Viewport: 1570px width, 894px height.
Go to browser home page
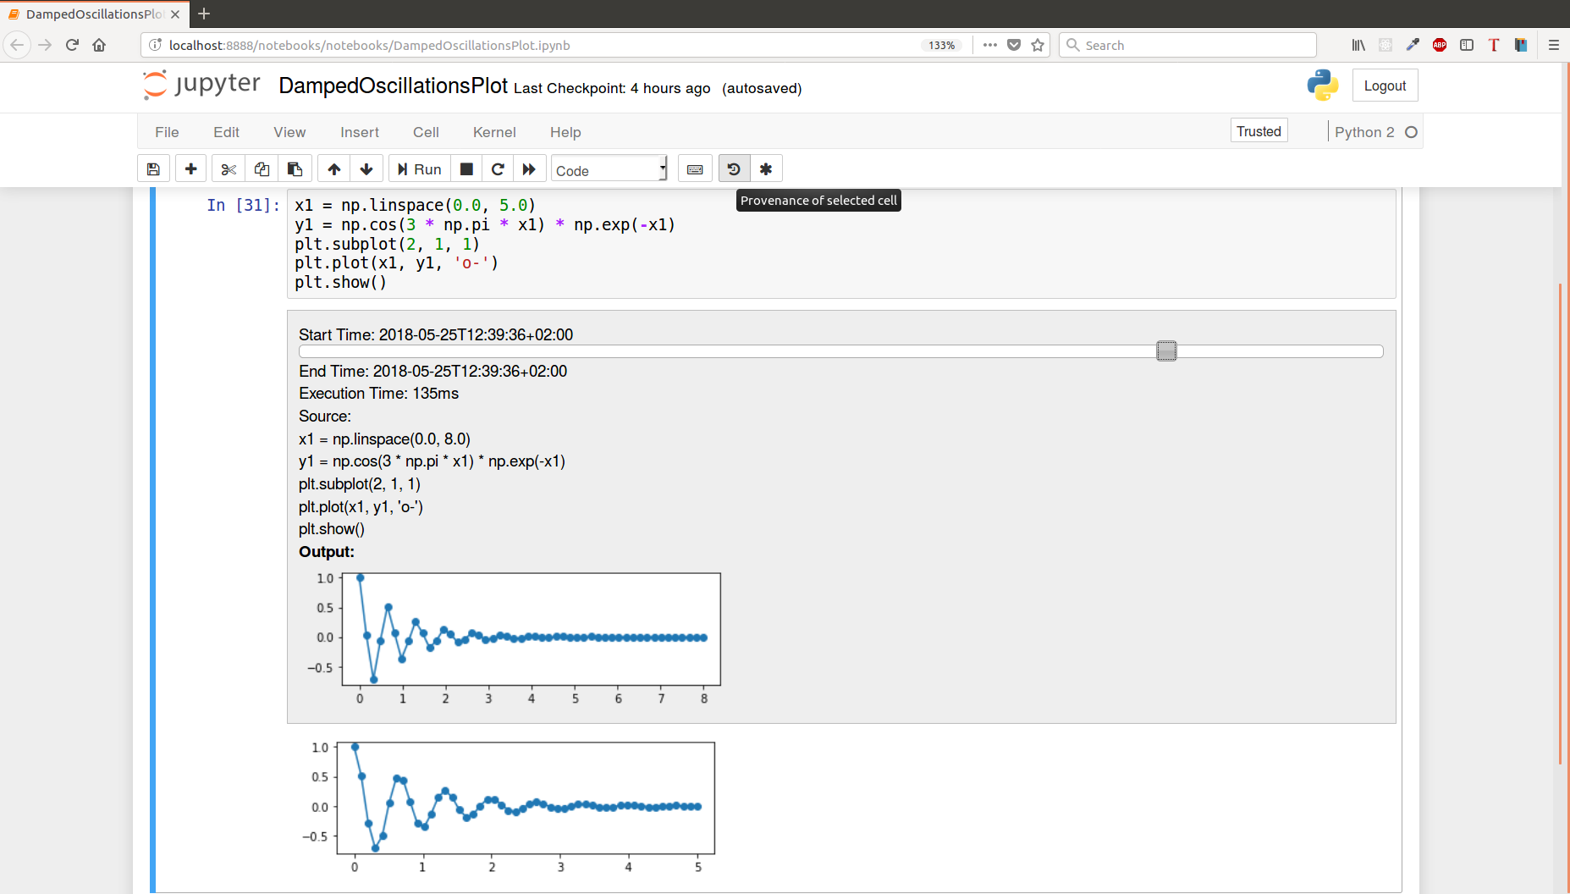pos(99,45)
